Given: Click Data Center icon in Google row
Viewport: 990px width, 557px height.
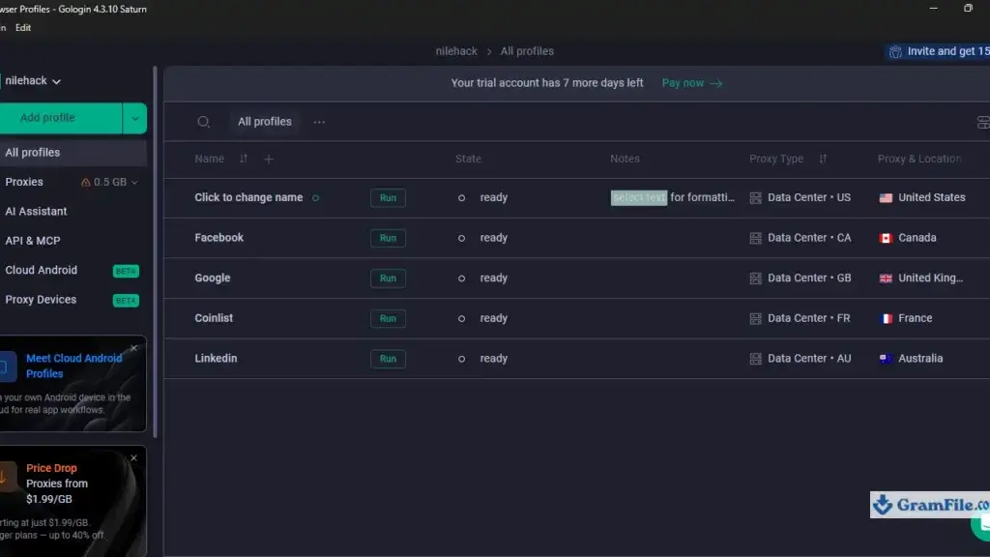Looking at the screenshot, I should pyautogui.click(x=755, y=278).
